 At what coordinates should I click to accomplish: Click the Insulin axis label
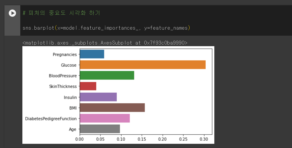[x=70, y=97]
